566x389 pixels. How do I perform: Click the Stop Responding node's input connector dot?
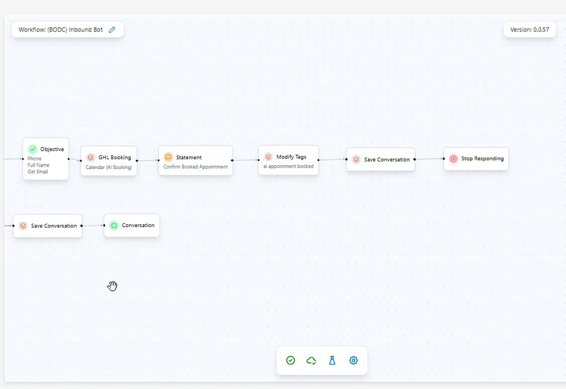coord(443,158)
